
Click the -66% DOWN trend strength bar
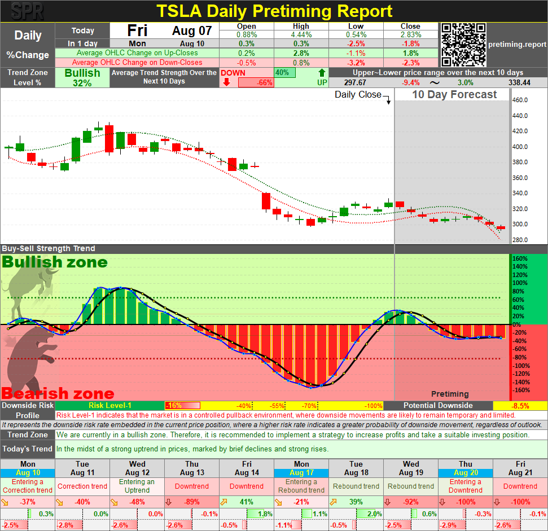(256, 83)
